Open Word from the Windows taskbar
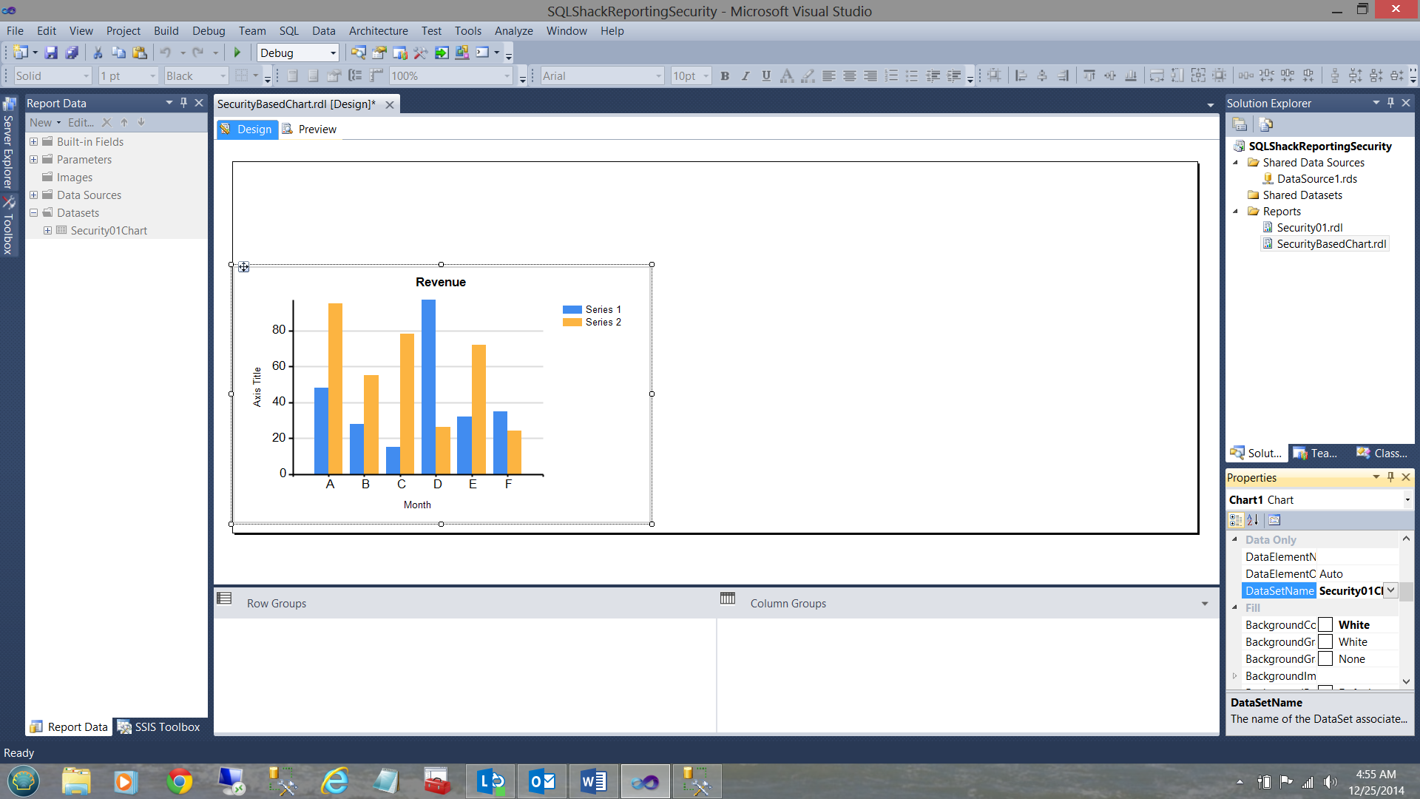 pyautogui.click(x=593, y=781)
